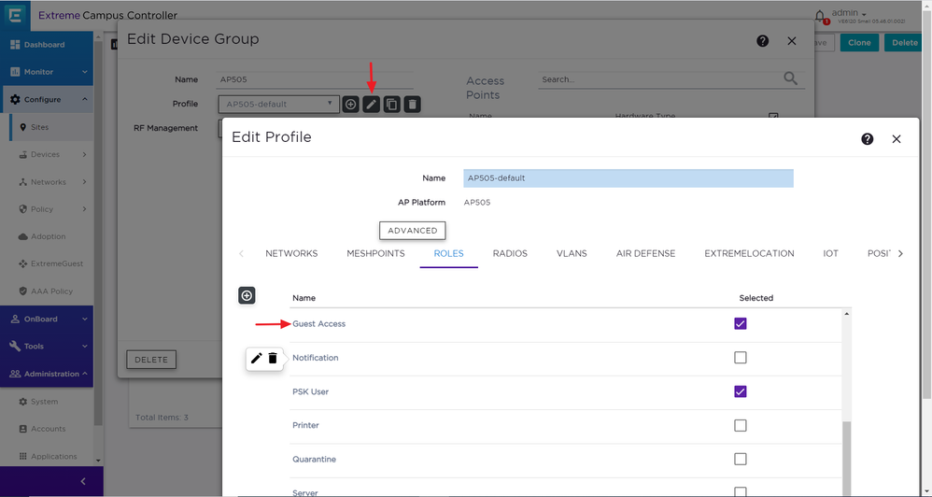Click the Delete button at top right
This screenshot has height=497, width=932.
(905, 43)
